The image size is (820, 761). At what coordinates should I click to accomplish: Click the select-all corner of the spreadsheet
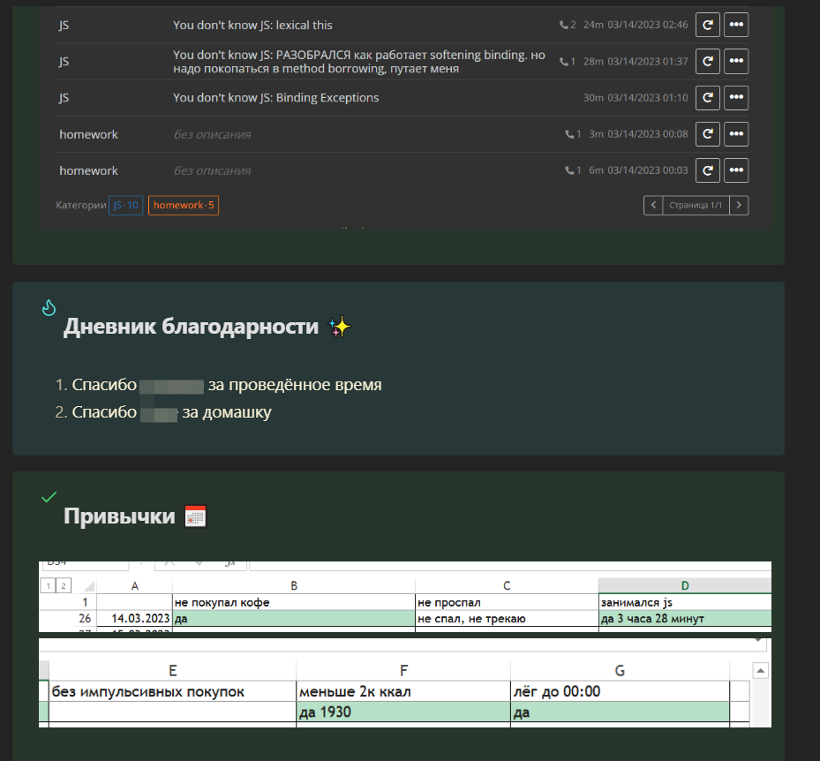click(89, 586)
